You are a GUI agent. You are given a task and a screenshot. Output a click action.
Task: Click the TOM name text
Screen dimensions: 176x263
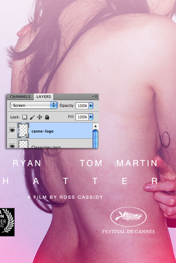point(91,163)
